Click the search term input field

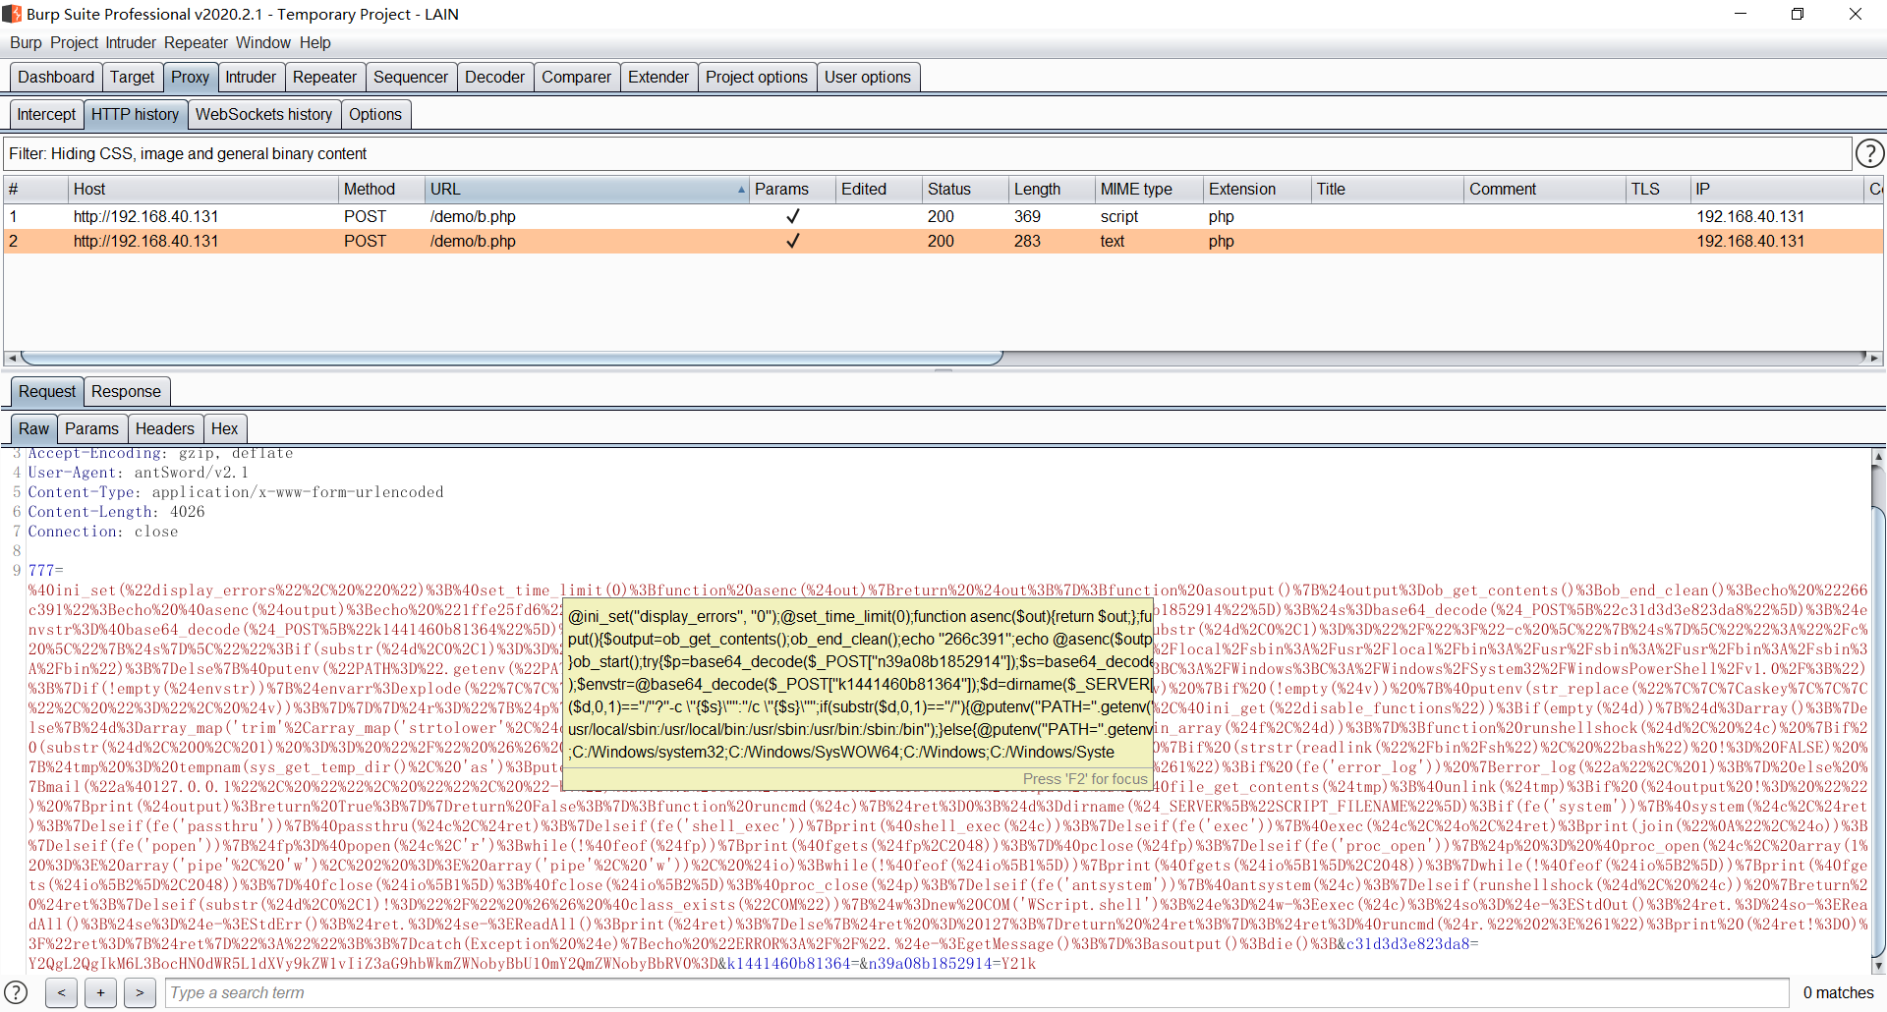977,992
